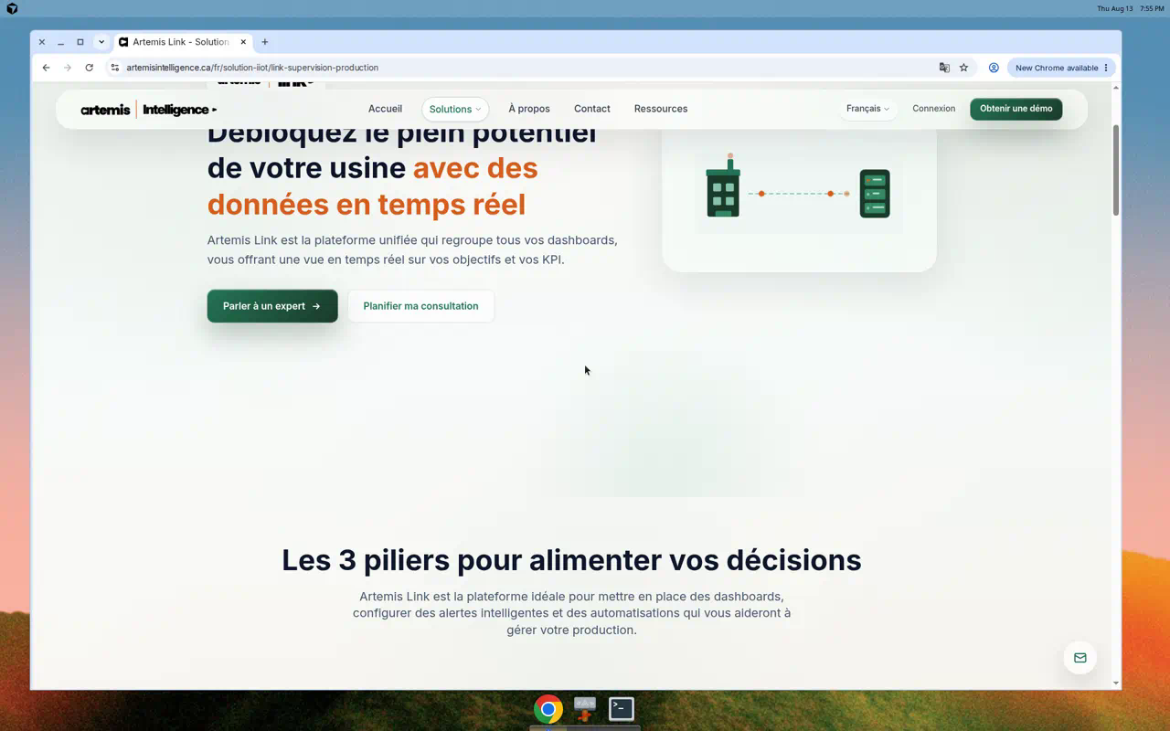Click the Artemis Intelligence logo
The width and height of the screenshot is (1170, 731).
[x=148, y=110]
